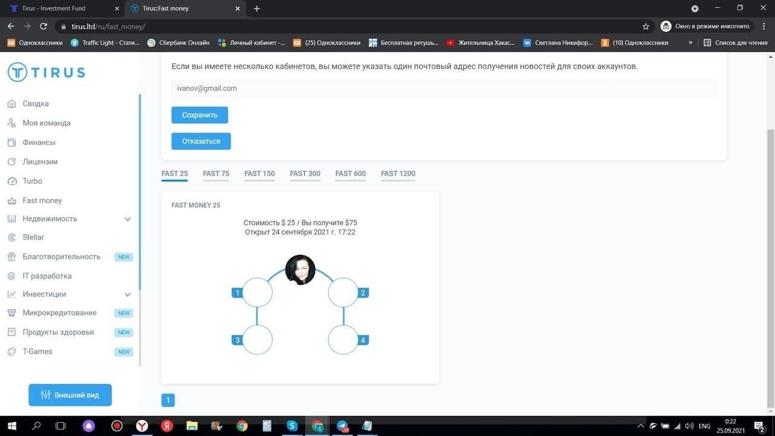Image resolution: width=775 pixels, height=436 pixels.
Task: Open Chrome tab search dropdown arrow
Action: [x=695, y=8]
